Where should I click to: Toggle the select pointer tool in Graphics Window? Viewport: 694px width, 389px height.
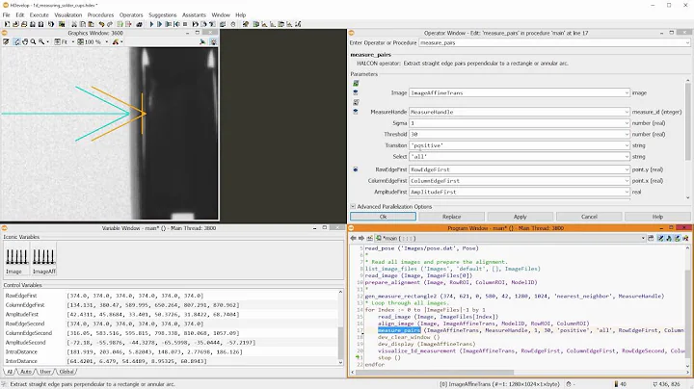coord(16,41)
